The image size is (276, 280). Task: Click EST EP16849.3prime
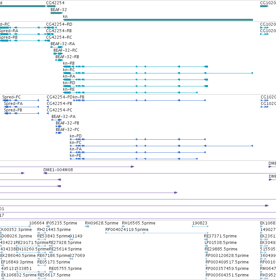click(x=17, y=262)
